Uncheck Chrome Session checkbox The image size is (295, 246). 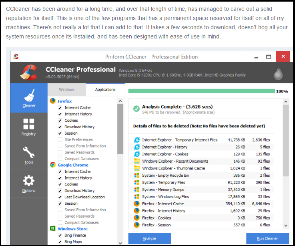click(x=60, y=204)
